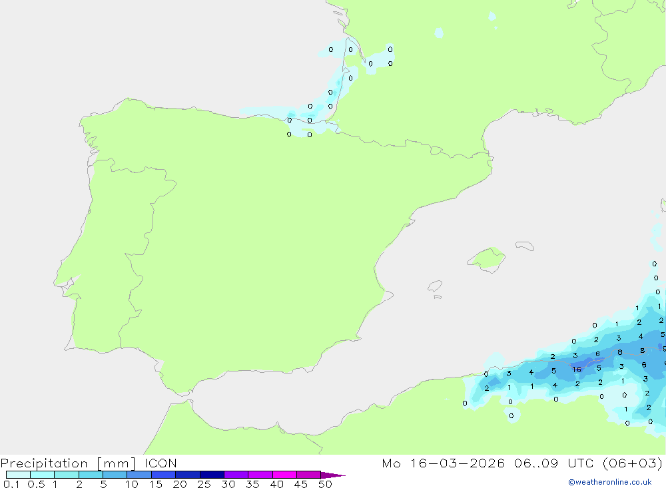The image size is (666, 488).
Task: Click the "25" legend scale label
Action: pyautogui.click(x=204, y=484)
